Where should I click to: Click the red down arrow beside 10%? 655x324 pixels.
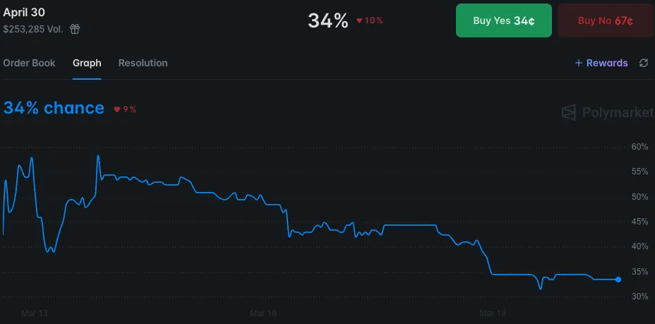359,20
